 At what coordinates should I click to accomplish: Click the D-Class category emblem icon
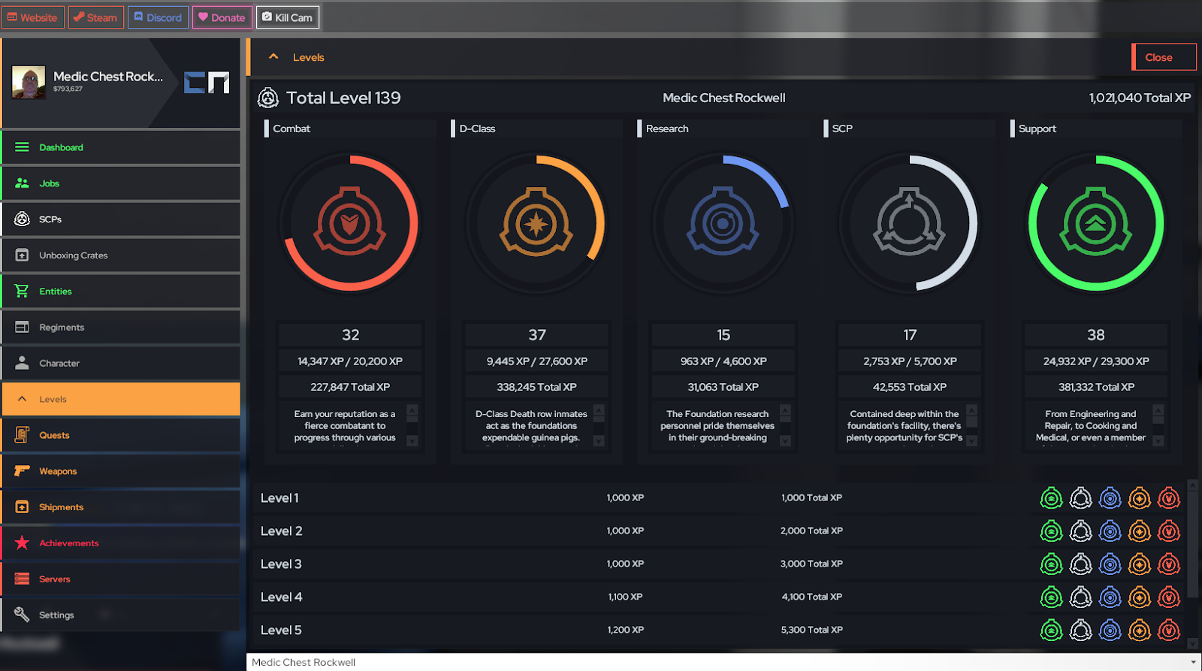(536, 223)
